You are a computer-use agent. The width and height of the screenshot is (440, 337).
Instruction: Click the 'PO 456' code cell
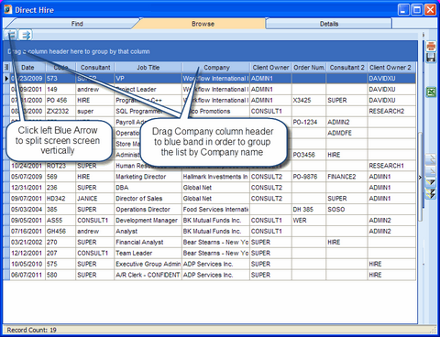60,101
